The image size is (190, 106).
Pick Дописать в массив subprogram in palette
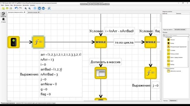click(x=174, y=71)
